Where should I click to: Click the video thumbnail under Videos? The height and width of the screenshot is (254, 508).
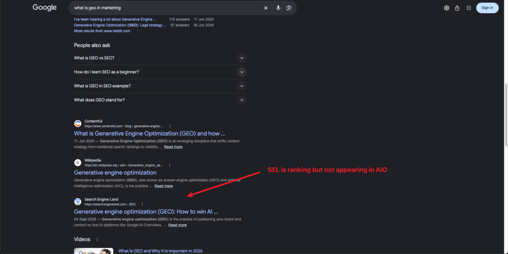pos(94,251)
